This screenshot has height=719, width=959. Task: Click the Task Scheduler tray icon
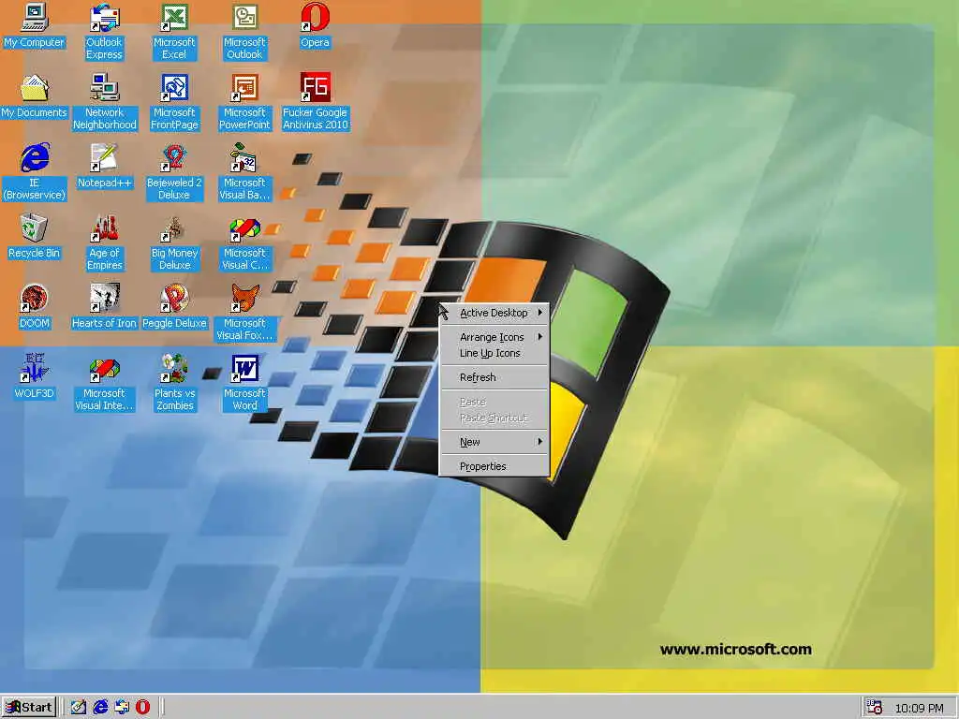coord(875,708)
